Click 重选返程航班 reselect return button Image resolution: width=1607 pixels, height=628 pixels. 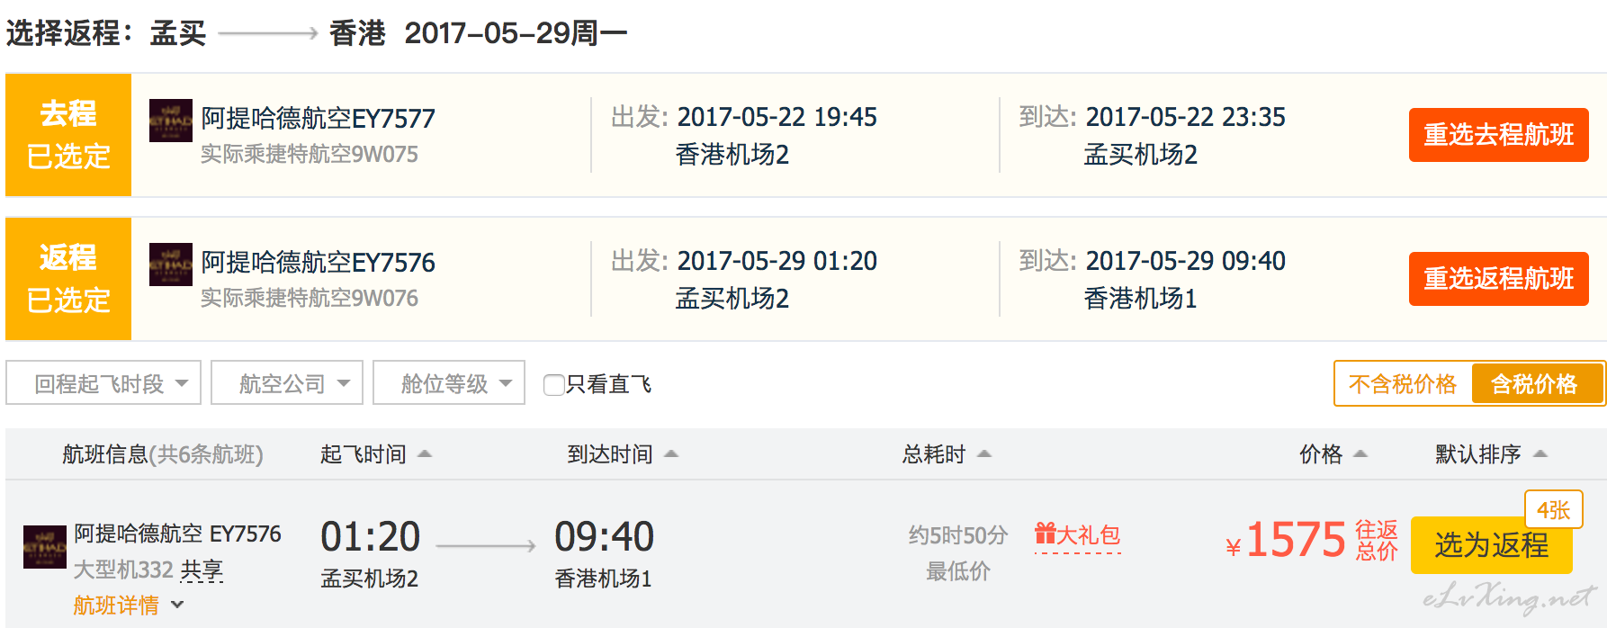coord(1499,279)
